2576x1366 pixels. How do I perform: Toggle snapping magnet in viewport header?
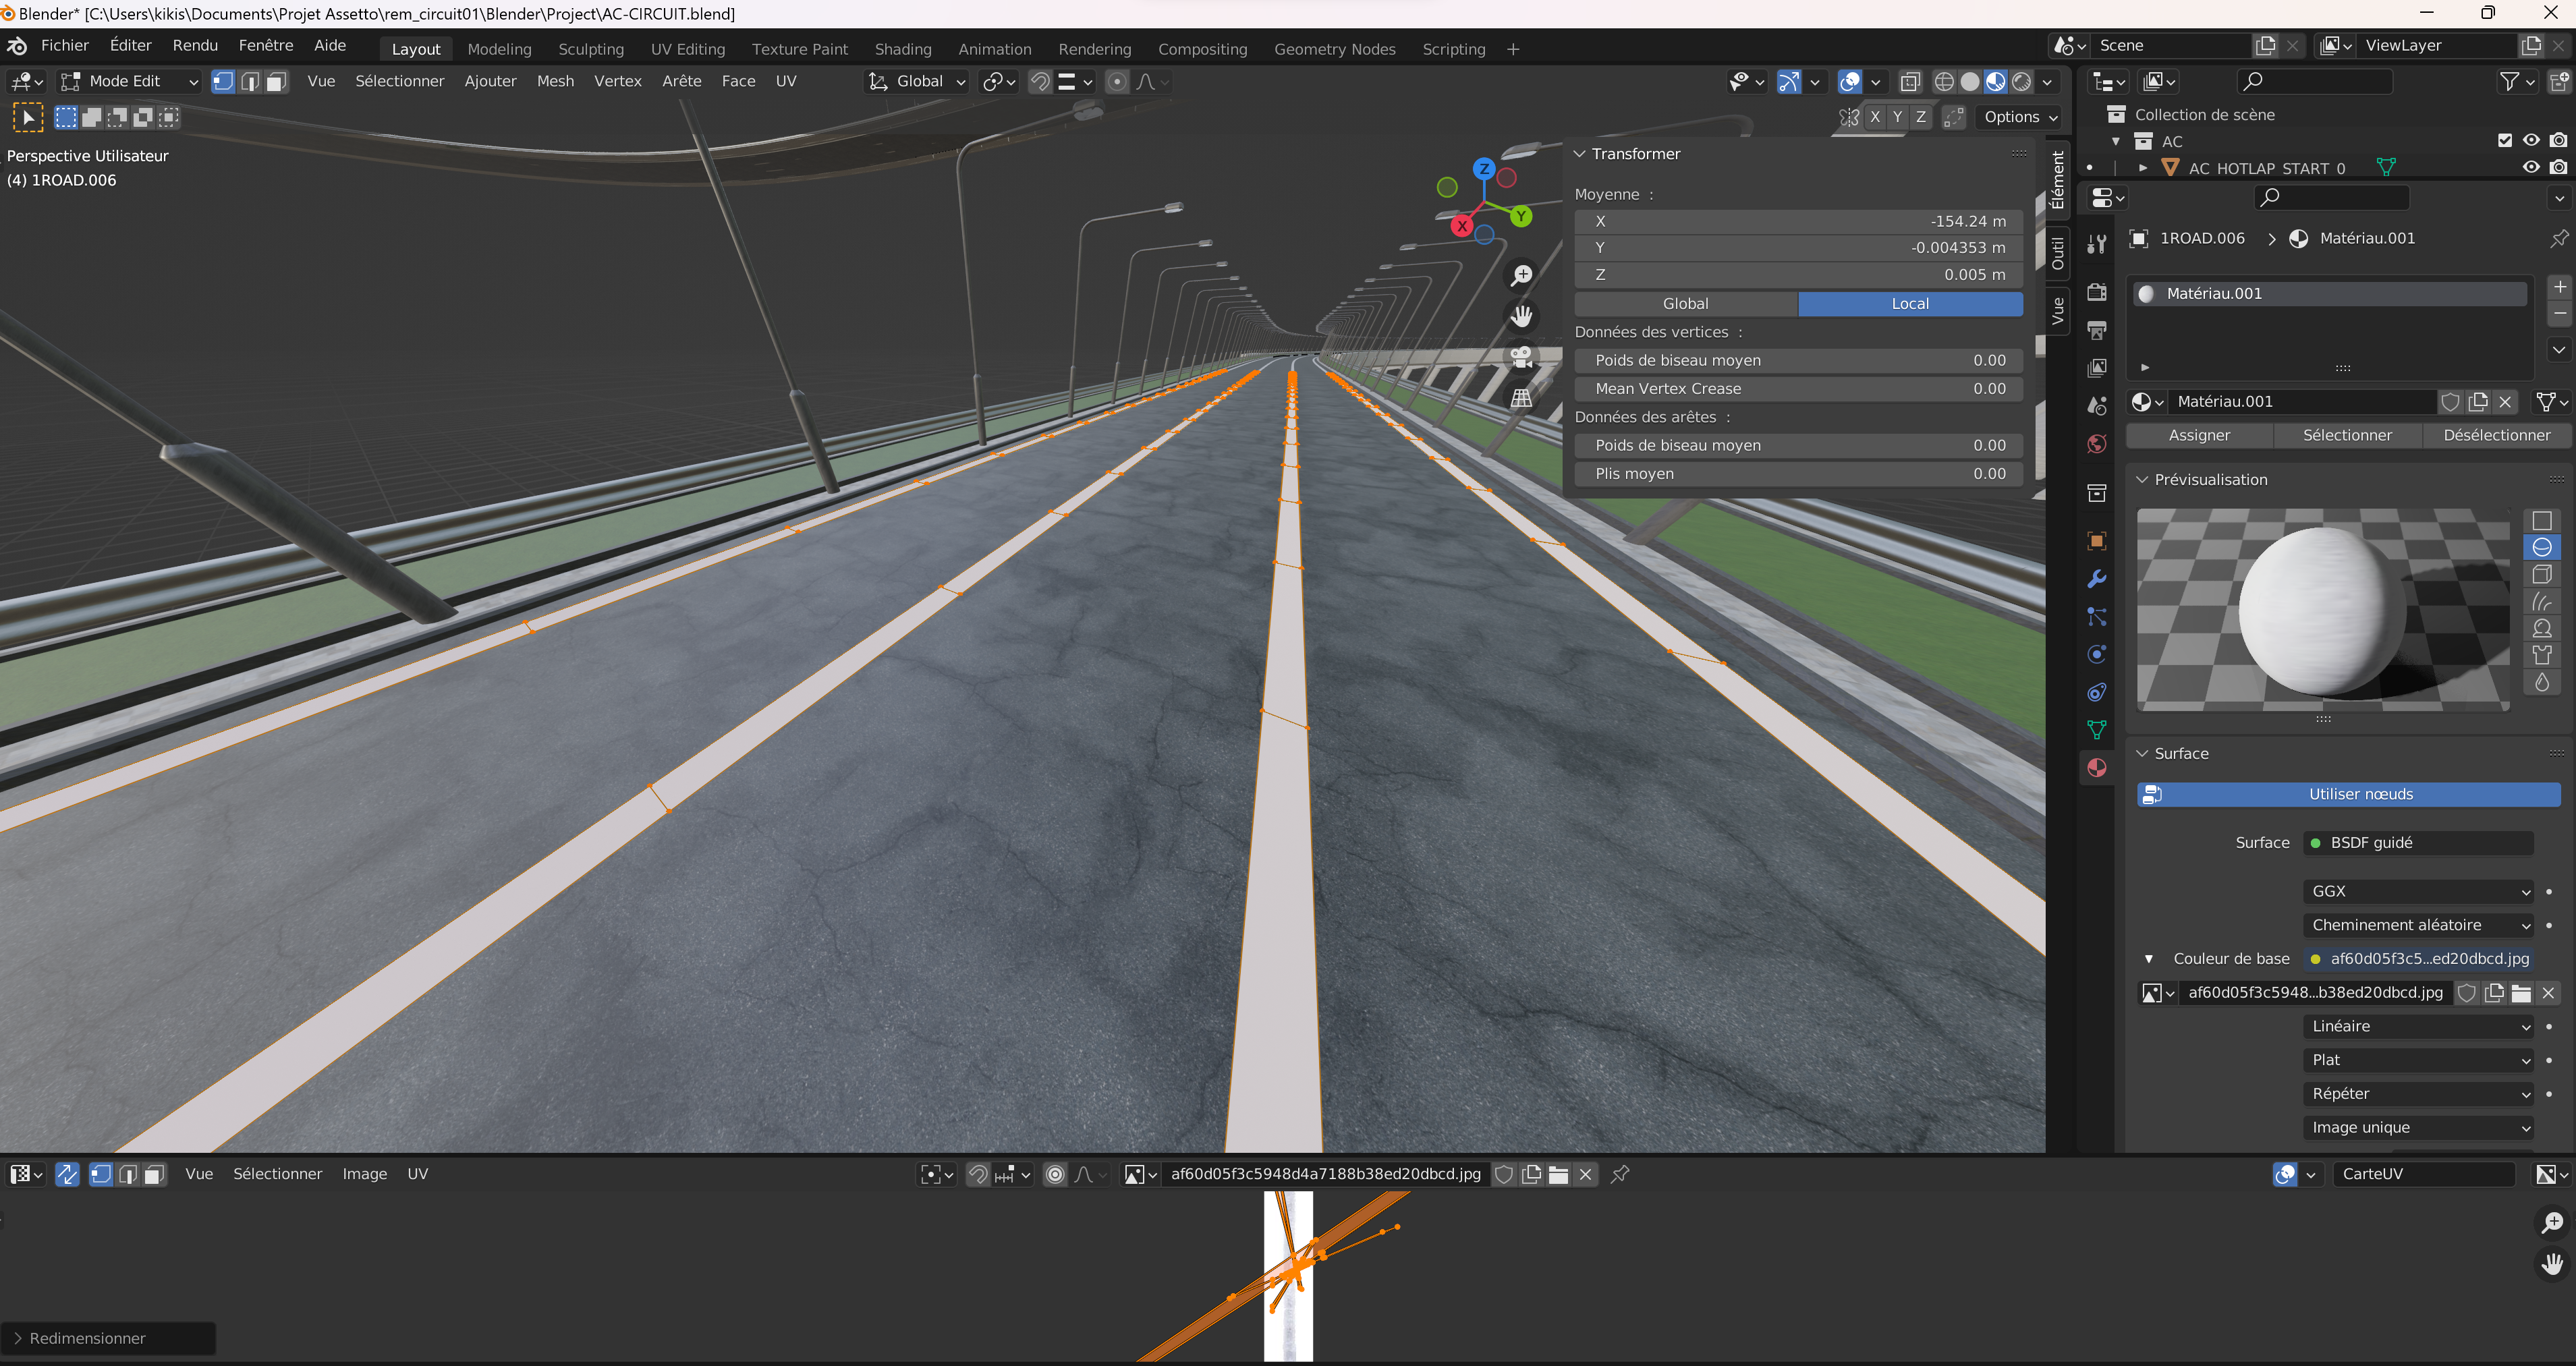click(1040, 81)
